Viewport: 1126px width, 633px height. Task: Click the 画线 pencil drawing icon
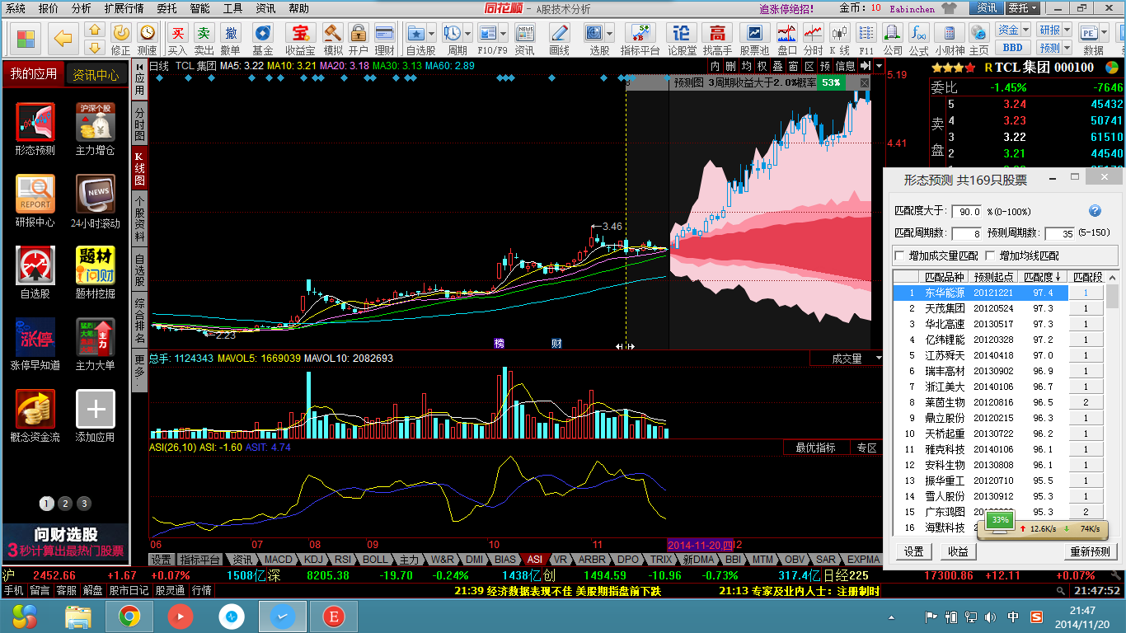click(x=559, y=38)
